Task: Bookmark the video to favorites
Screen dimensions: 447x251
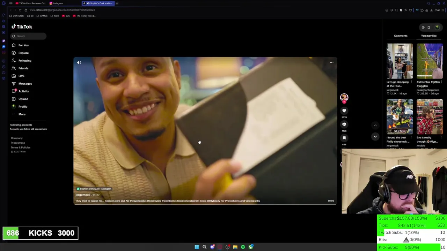Action: tap(344, 138)
